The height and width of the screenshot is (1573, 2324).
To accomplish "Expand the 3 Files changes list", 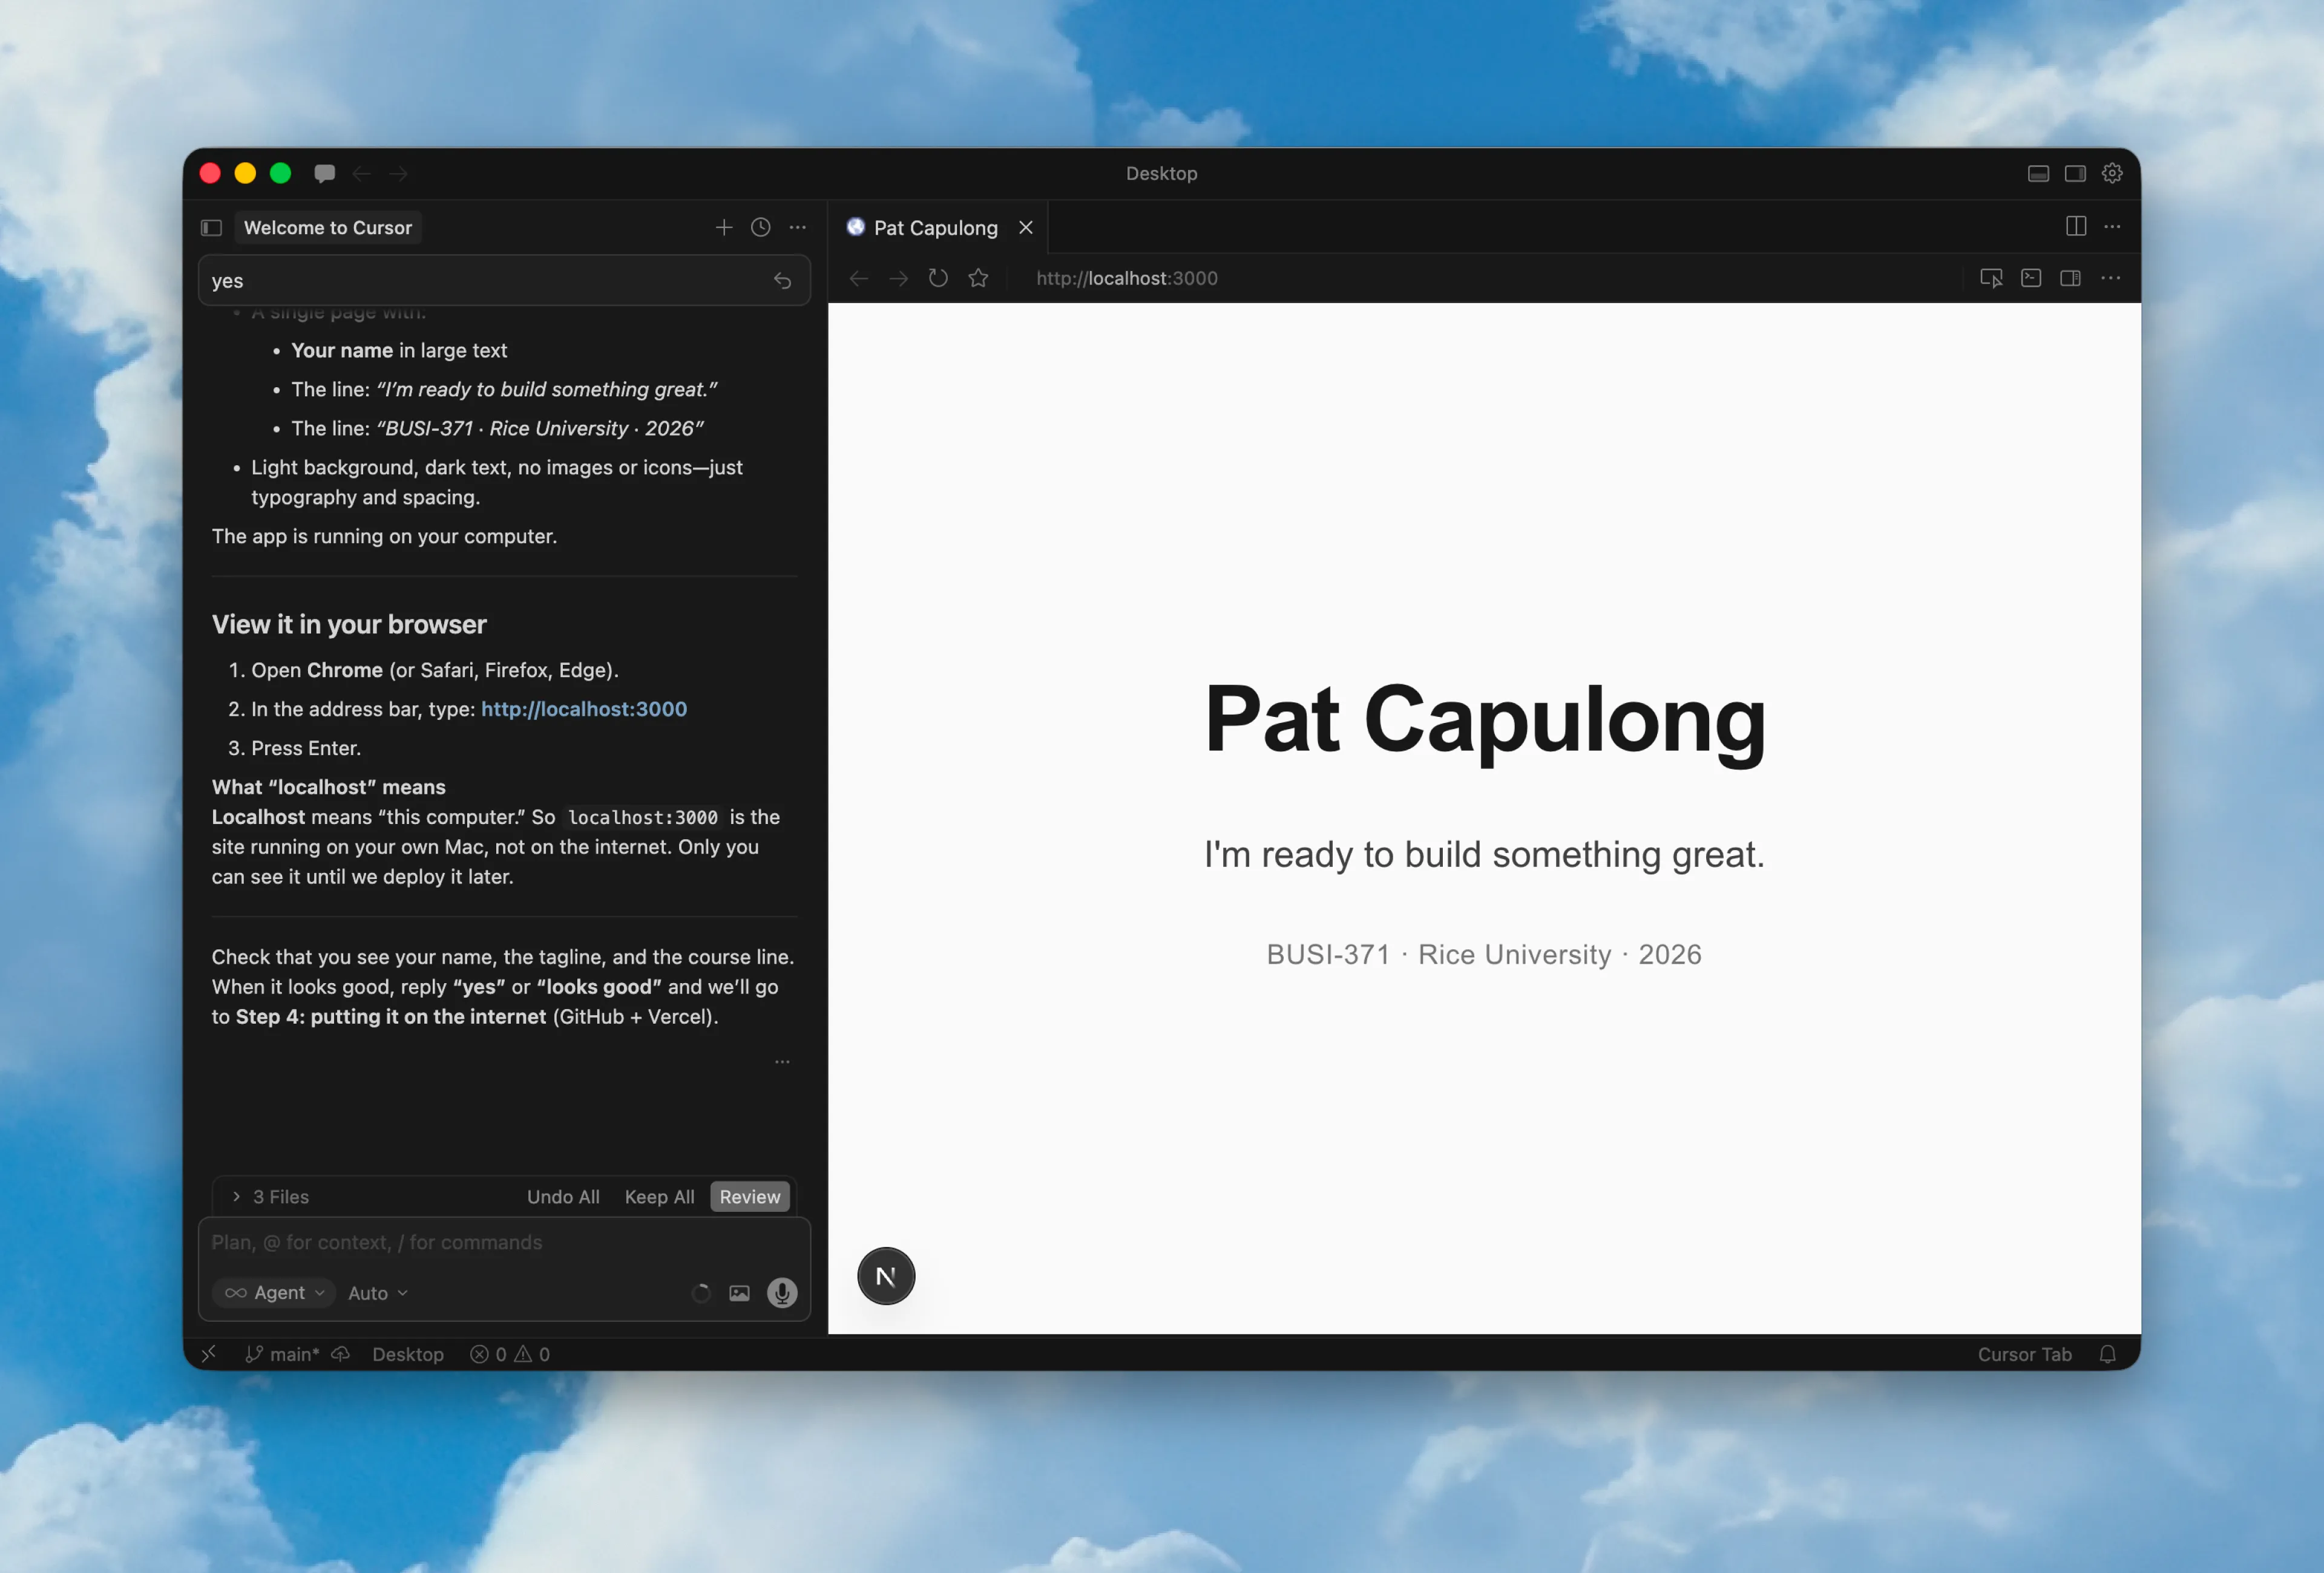I will (x=270, y=1197).
